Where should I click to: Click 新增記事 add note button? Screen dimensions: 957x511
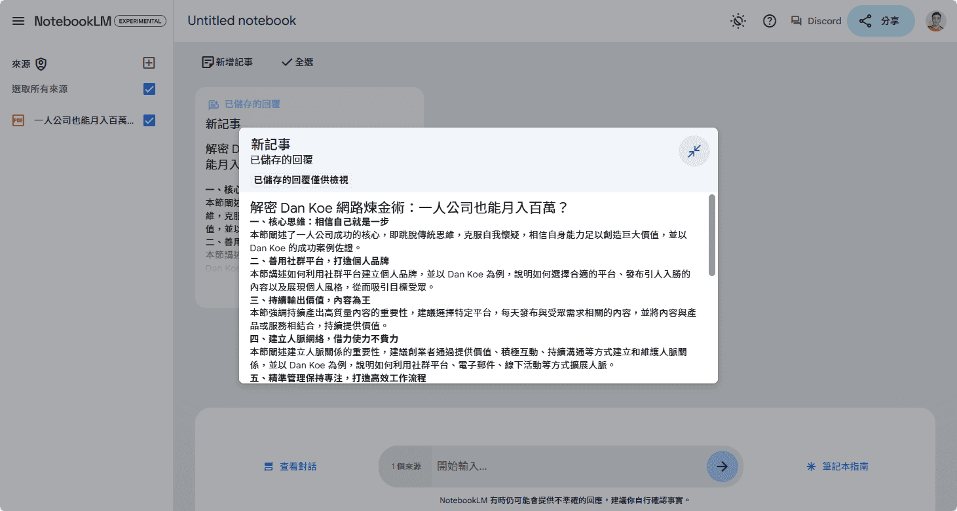click(227, 62)
